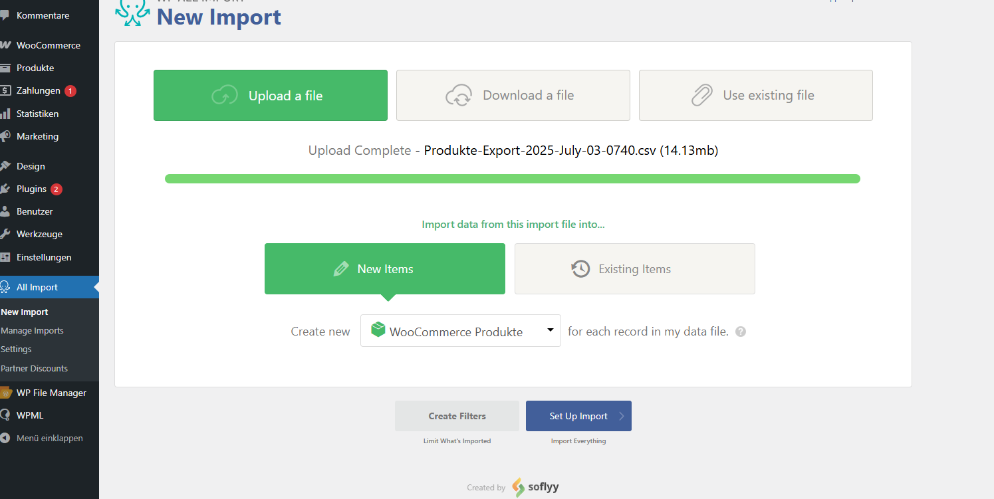
Task: Open Plugins menu item
Action: tap(49, 189)
